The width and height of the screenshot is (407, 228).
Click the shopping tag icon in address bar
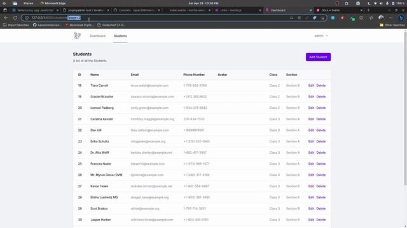(315, 18)
